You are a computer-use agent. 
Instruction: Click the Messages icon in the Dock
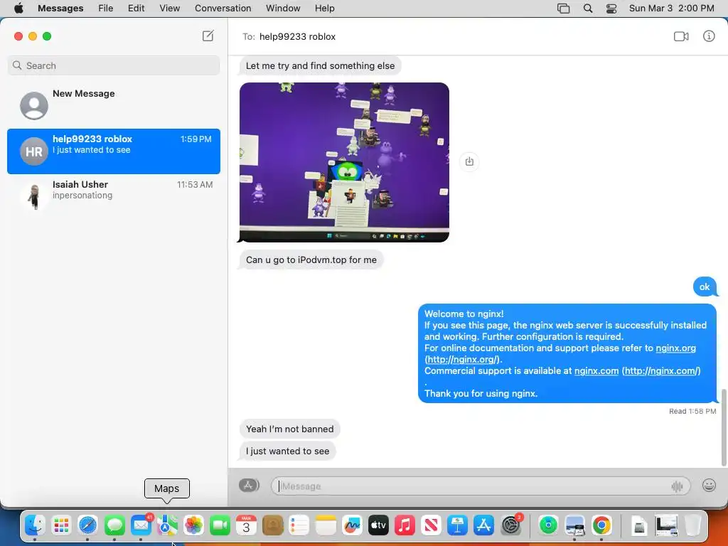click(x=114, y=525)
